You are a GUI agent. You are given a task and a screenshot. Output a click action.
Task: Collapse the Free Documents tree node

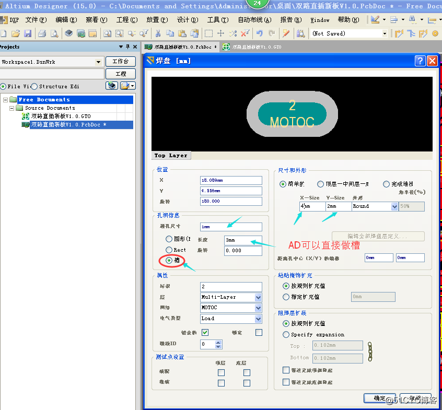[x=5, y=100]
